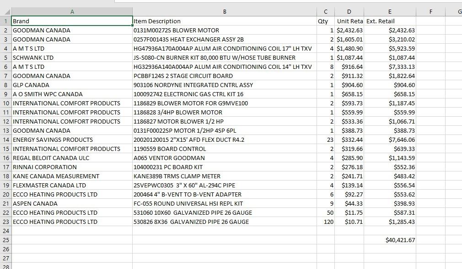Click the SCHWANK LTD brand cell
Image resolution: width=462 pixels, height=269 pixels.
pos(72,57)
